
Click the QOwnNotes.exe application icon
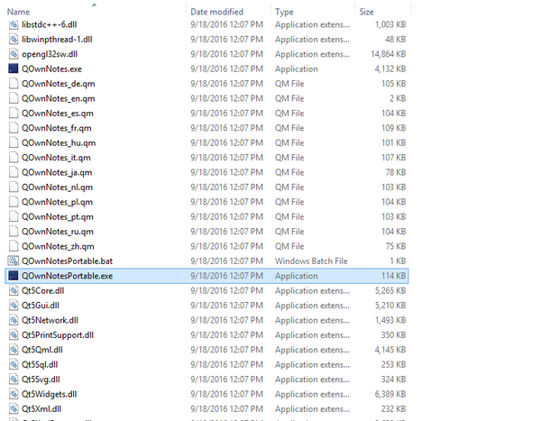13,69
